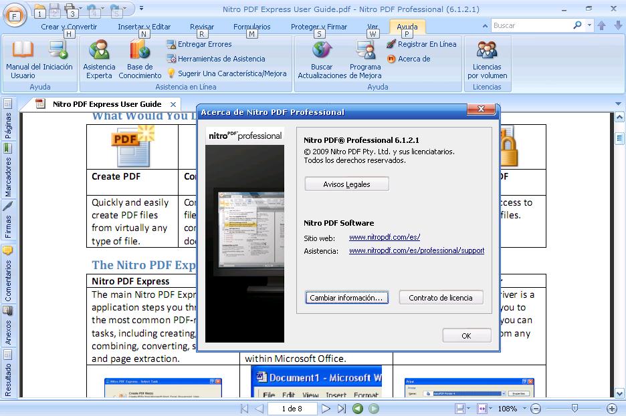
Task: Open Contrato de licencia
Action: tap(441, 298)
